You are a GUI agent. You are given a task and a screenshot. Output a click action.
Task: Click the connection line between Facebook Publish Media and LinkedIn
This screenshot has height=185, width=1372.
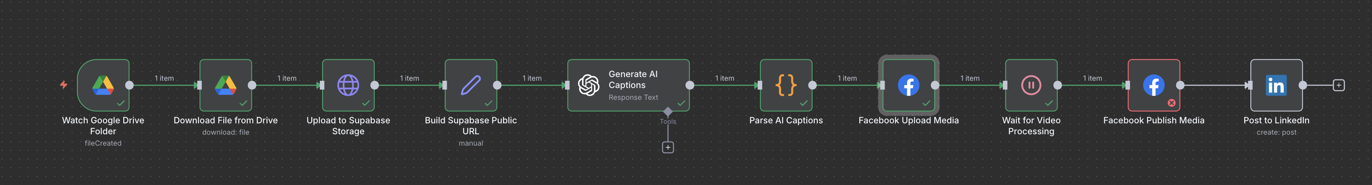click(x=1215, y=85)
